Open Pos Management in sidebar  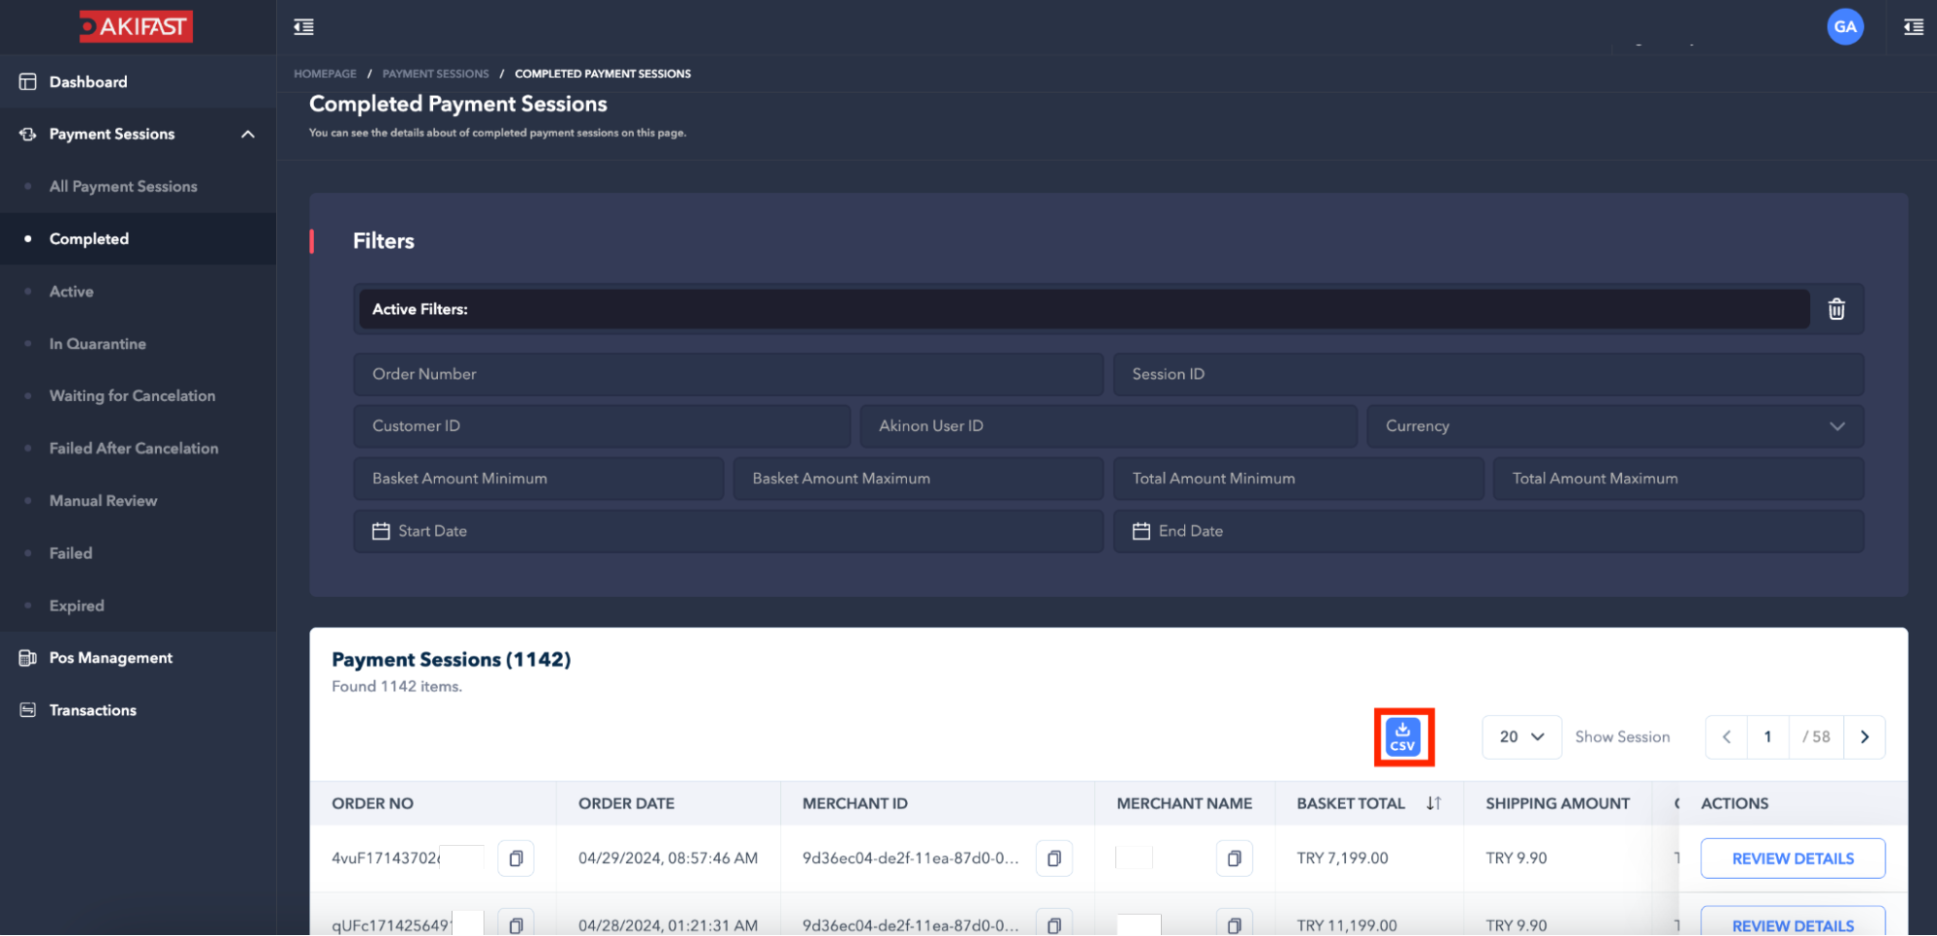110,658
